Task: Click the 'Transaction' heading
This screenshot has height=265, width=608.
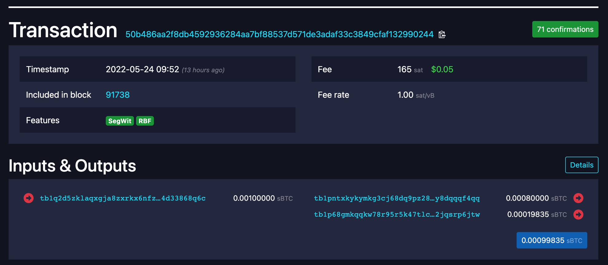Action: point(63,30)
